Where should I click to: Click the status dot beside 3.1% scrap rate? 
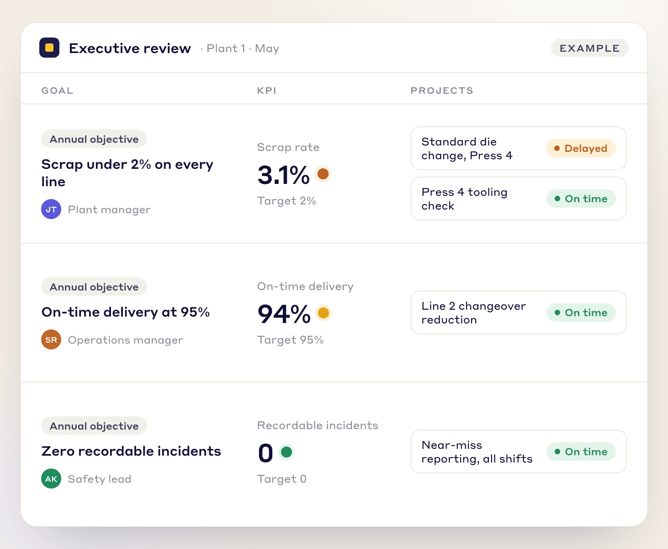coord(323,174)
